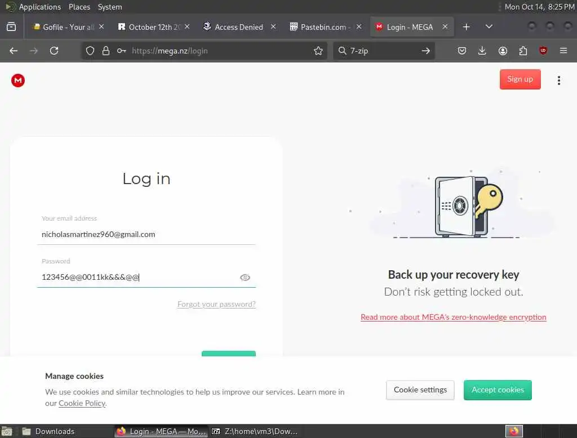This screenshot has height=438, width=577.
Task: Reload the MEGA login page
Action: (54, 51)
